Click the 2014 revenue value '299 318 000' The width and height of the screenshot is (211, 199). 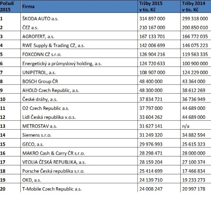tap(195, 19)
